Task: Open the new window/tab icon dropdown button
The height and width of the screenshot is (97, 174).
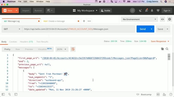Action: pyautogui.click(x=50, y=11)
